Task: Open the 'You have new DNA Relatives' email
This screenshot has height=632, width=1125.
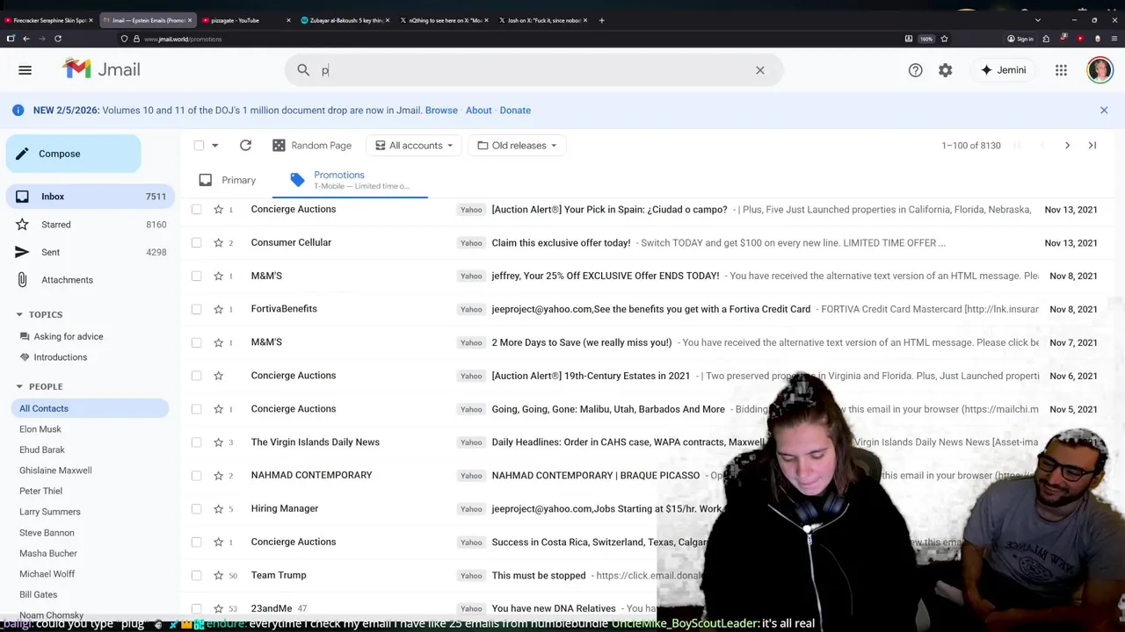Action: [x=555, y=608]
